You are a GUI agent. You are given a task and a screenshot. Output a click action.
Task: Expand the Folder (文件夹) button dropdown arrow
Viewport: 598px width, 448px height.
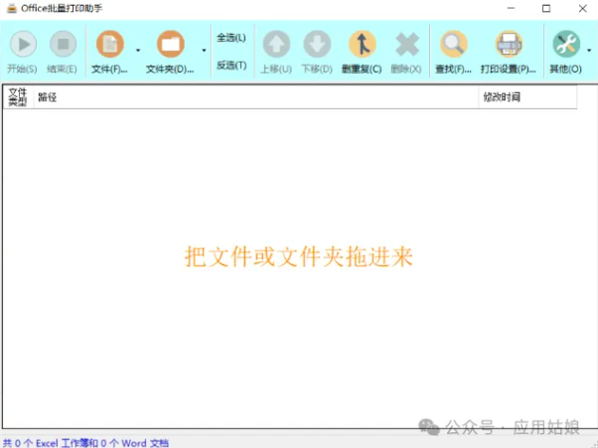coord(204,50)
